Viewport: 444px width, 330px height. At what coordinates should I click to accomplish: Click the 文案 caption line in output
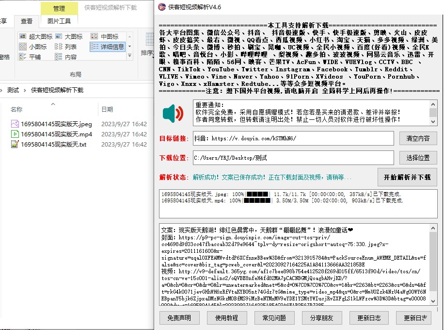[257, 230]
